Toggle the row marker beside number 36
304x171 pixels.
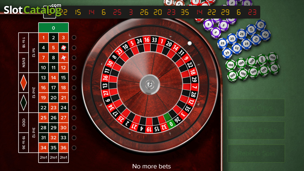74,148
